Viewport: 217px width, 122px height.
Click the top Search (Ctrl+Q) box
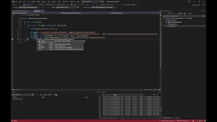[x=93, y=2]
